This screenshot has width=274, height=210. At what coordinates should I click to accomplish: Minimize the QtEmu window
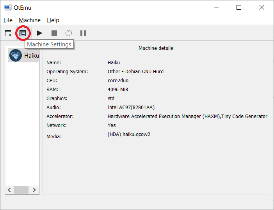217,7
